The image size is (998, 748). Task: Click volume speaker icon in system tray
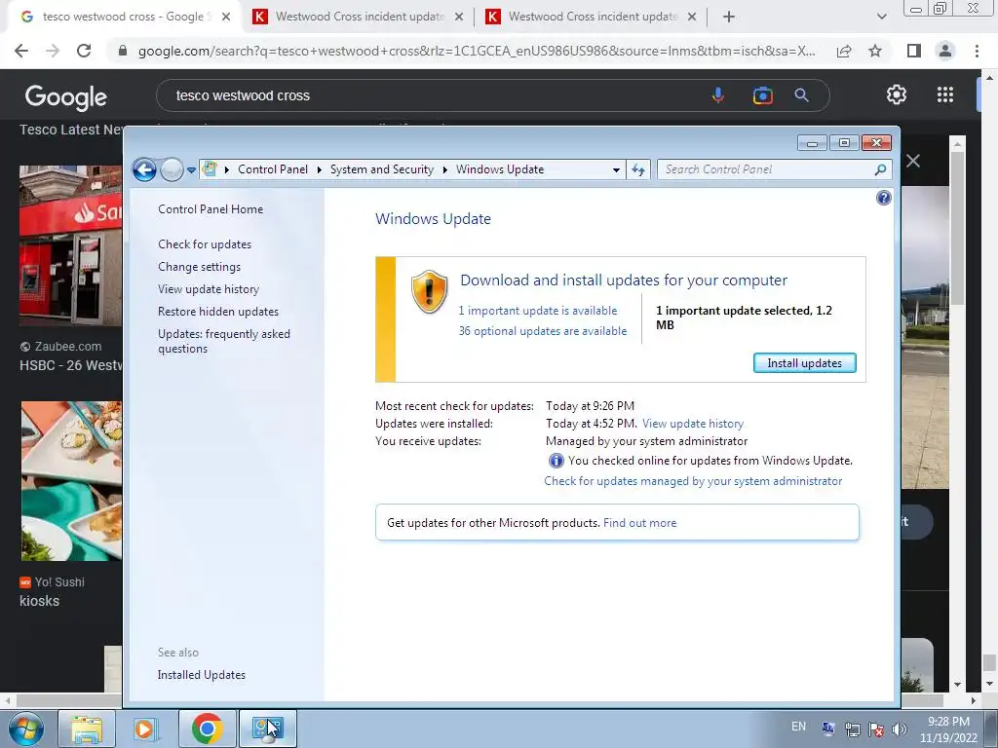pyautogui.click(x=899, y=729)
